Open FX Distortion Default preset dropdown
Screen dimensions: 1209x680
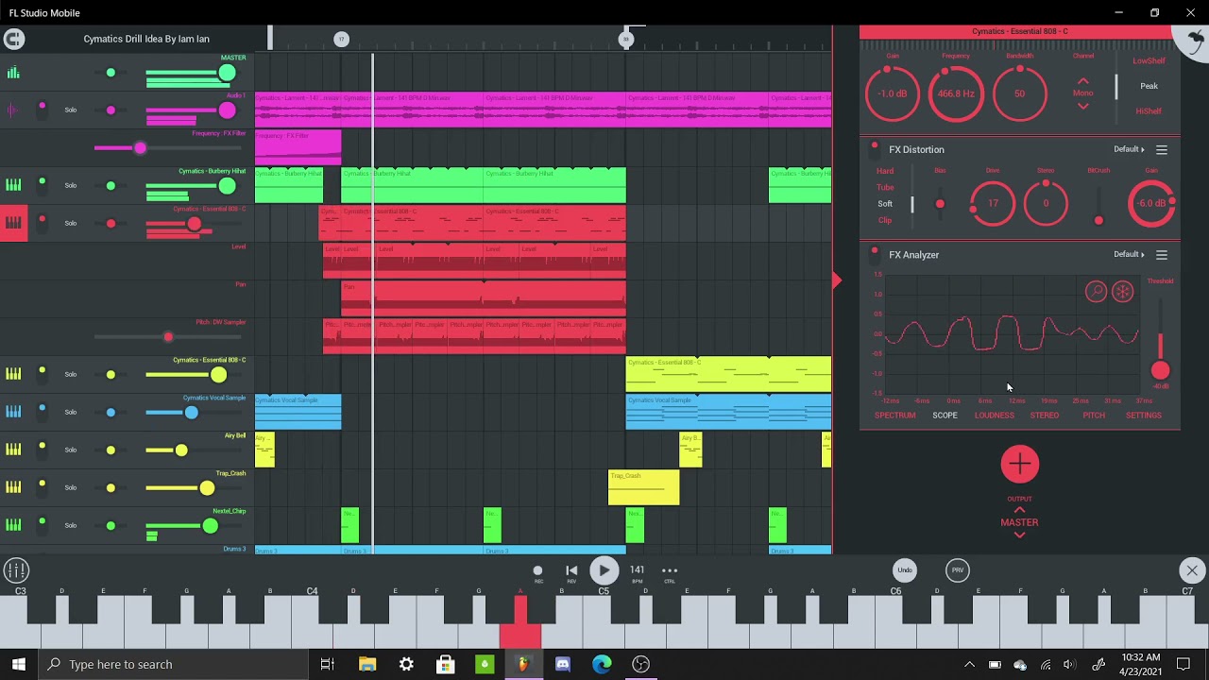[1129, 150]
